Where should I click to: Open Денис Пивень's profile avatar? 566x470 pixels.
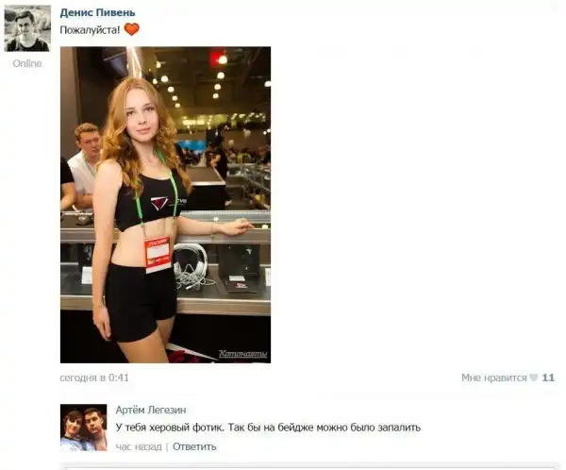[x=27, y=28]
